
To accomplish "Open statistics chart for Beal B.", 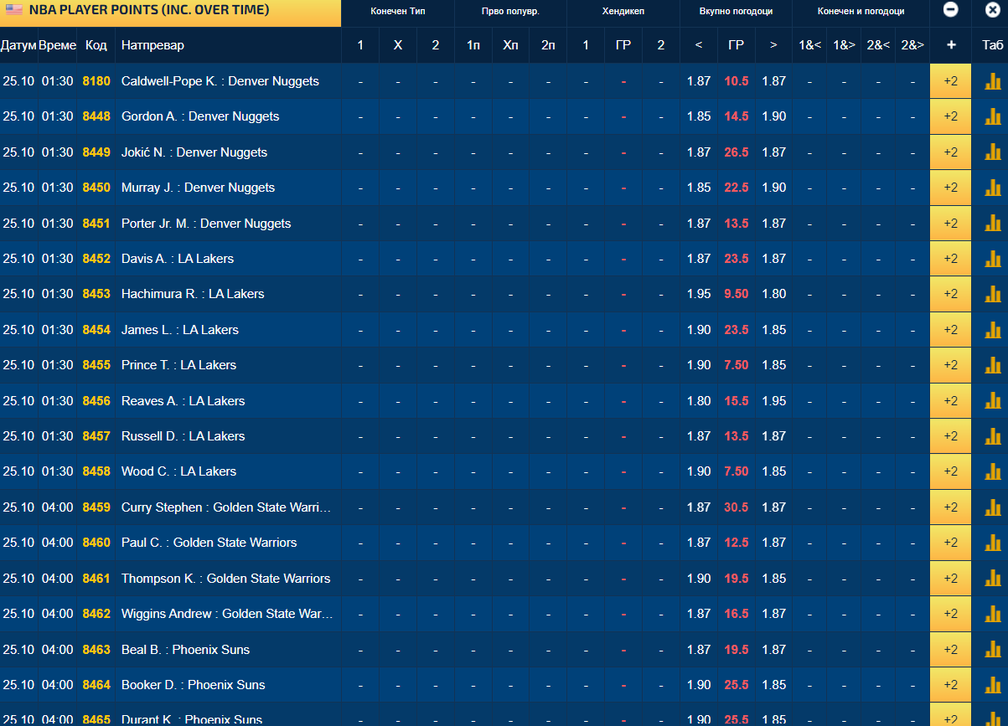I will [992, 650].
